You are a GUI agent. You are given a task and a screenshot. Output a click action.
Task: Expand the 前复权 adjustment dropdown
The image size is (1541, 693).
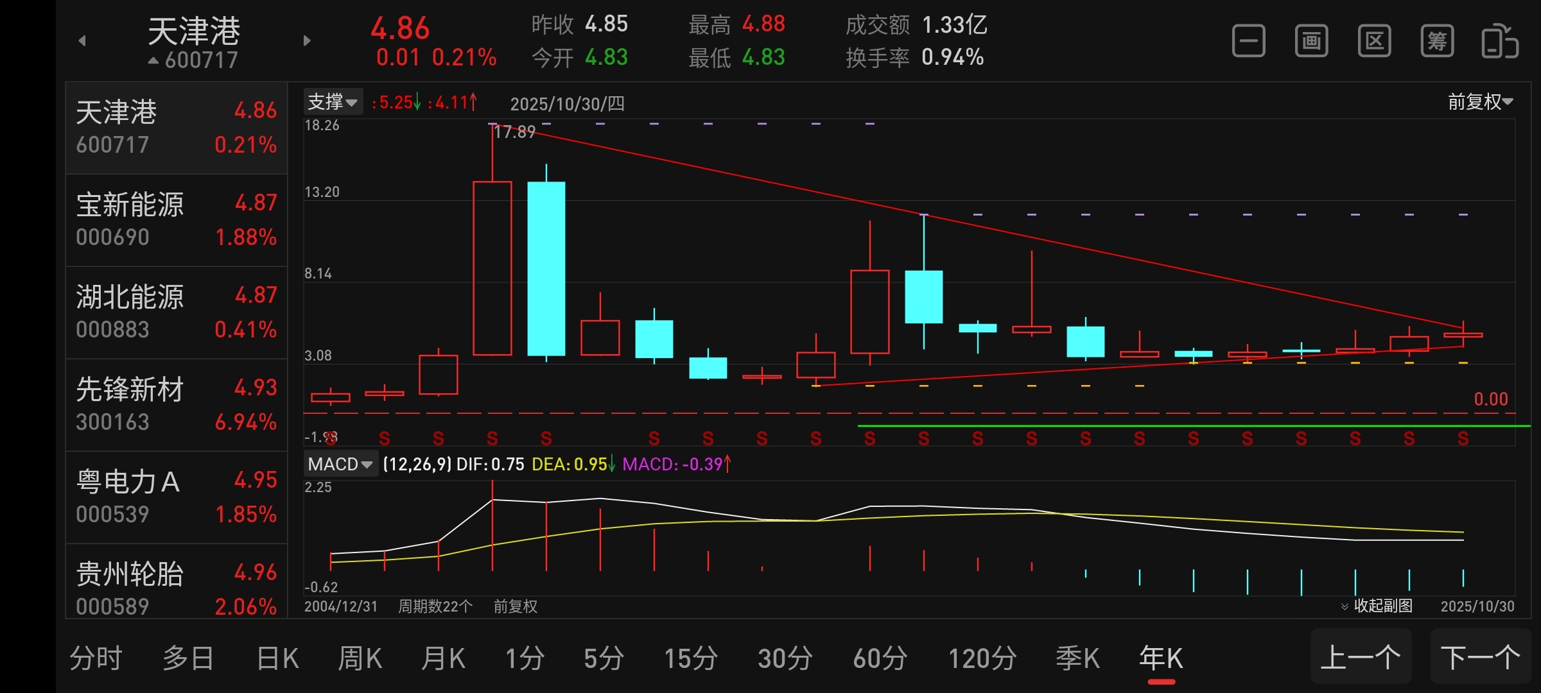[1480, 102]
